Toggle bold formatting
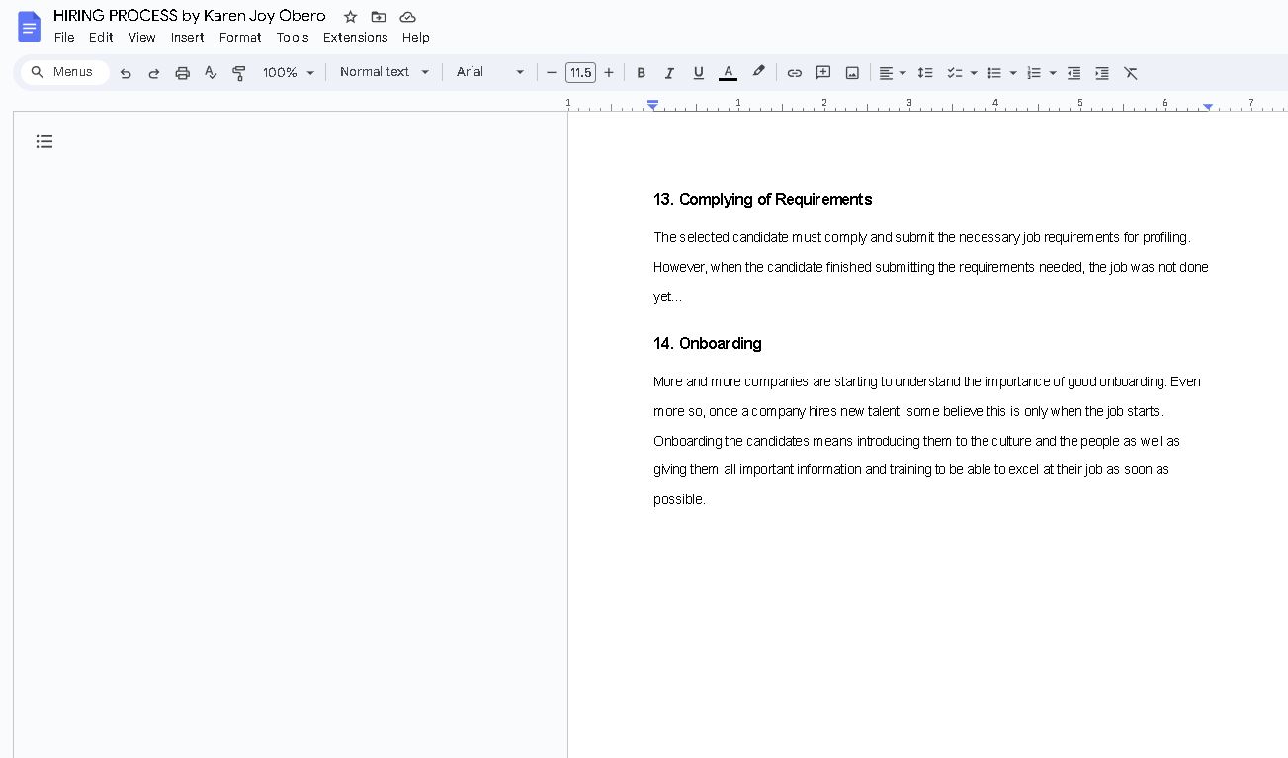 (x=642, y=73)
